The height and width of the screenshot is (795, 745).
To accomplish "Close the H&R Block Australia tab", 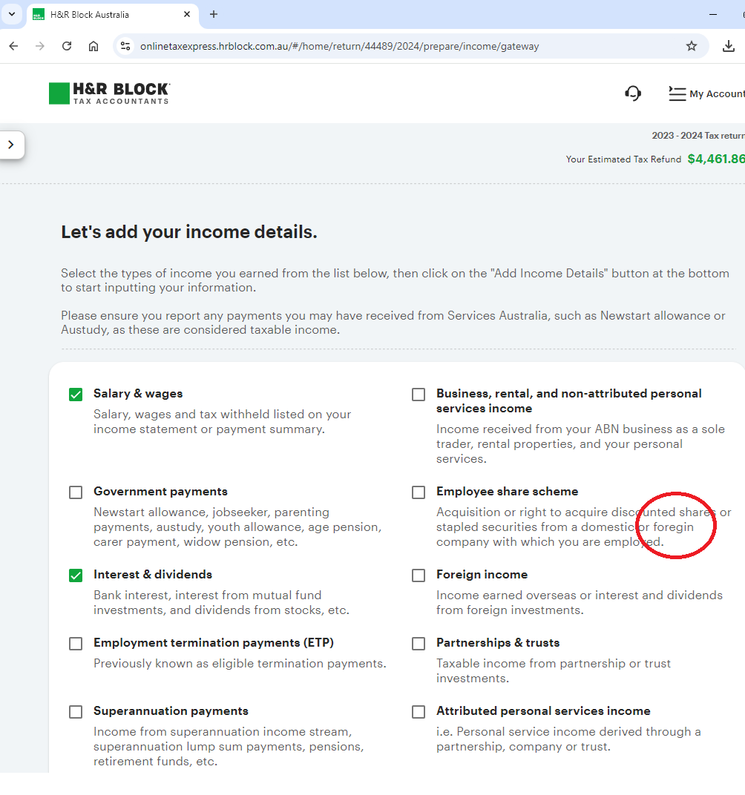I will [x=187, y=14].
